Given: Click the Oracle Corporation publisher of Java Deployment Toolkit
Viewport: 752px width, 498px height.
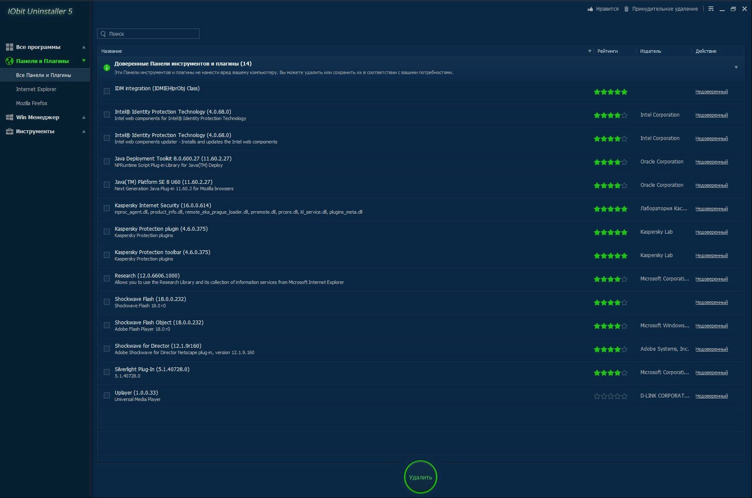Looking at the screenshot, I should 662,162.
